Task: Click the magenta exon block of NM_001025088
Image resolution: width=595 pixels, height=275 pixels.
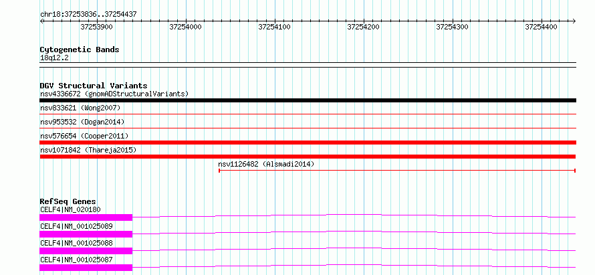Action: click(x=86, y=251)
